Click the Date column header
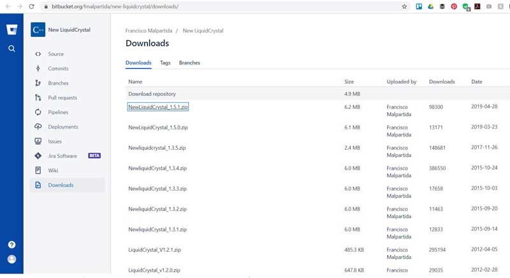The width and height of the screenshot is (510, 278). click(x=476, y=82)
